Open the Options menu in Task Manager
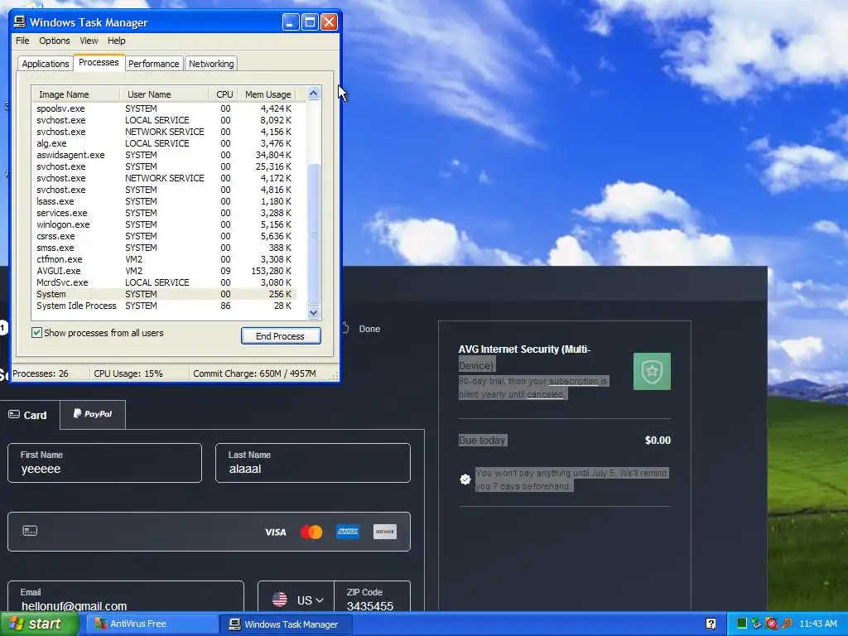Image resolution: width=848 pixels, height=636 pixels. pos(54,41)
